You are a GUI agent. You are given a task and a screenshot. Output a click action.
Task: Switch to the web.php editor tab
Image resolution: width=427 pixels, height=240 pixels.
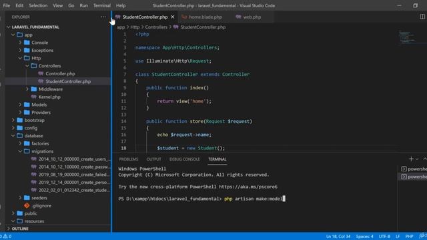[252, 17]
